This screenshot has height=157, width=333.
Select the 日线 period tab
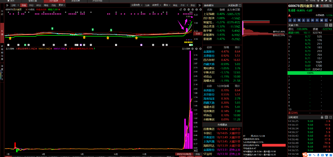[23, 5]
